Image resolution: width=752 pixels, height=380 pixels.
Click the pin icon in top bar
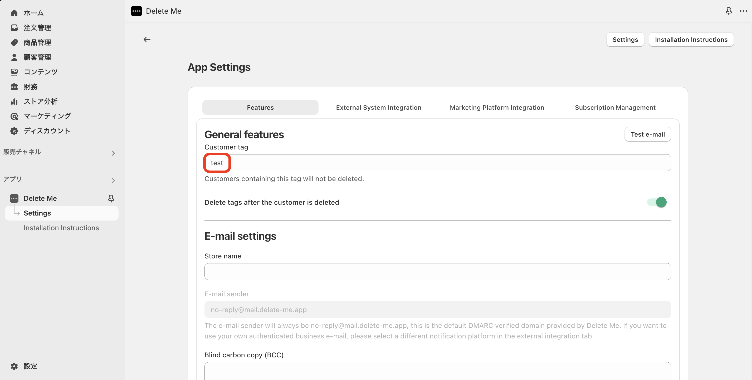pos(729,11)
